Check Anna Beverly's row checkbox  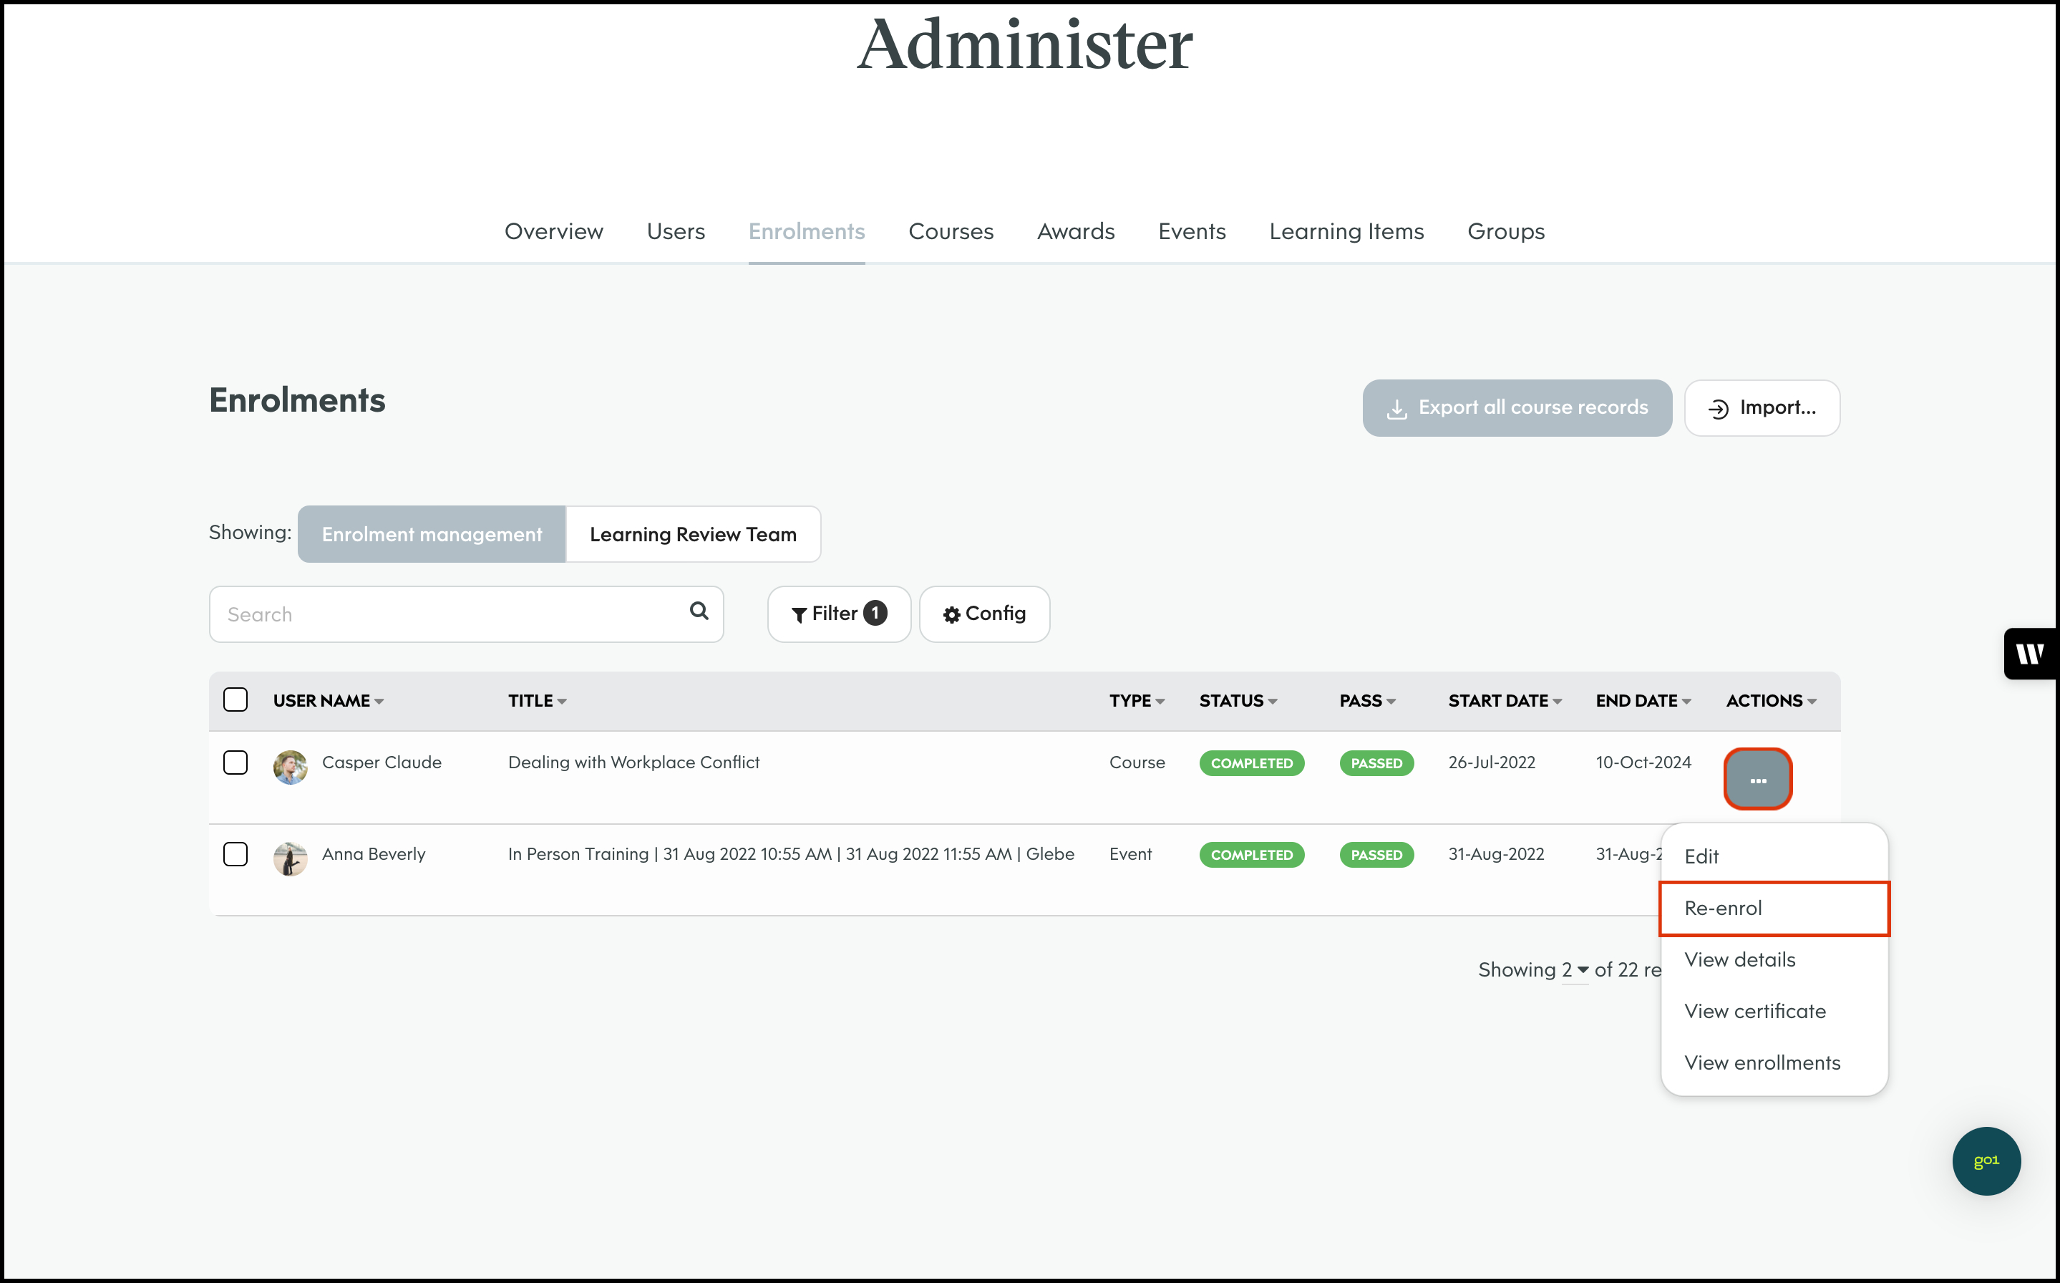tap(235, 853)
